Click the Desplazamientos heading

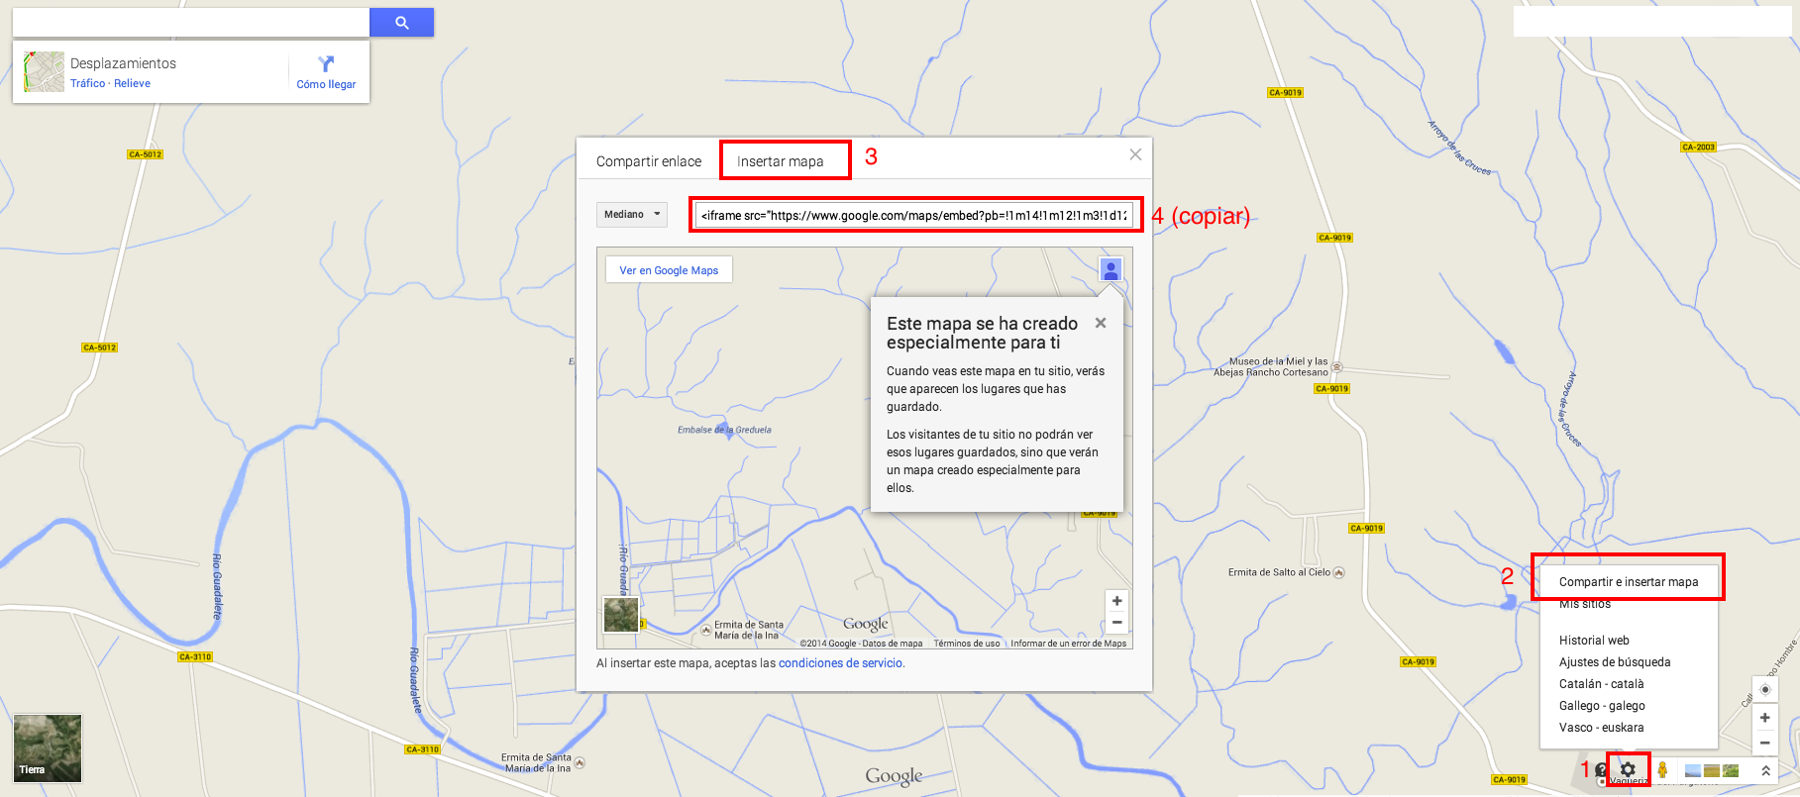pos(123,63)
